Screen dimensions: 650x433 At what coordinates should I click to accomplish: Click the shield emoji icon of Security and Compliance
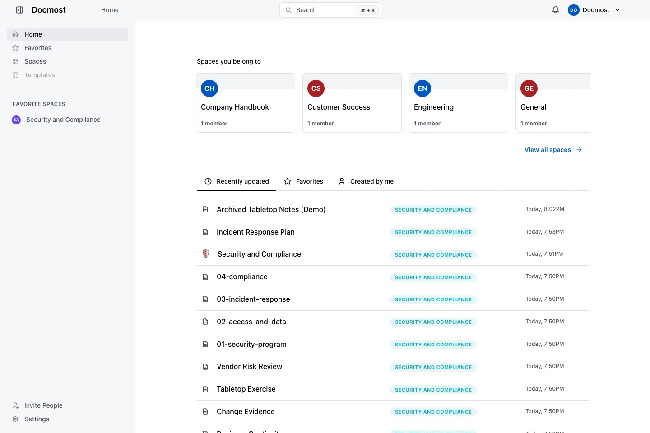206,254
